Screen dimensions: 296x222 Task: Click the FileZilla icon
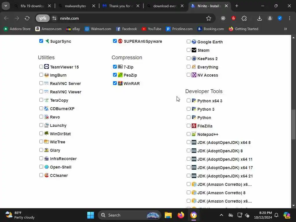point(194,126)
